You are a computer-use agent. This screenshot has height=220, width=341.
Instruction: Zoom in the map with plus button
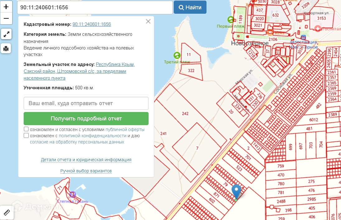point(6,7)
